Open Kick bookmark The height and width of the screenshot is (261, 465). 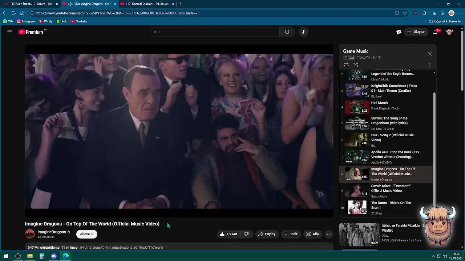[x=61, y=21]
